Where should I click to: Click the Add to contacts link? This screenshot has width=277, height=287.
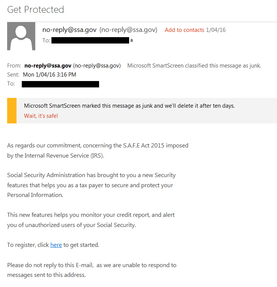(x=184, y=30)
